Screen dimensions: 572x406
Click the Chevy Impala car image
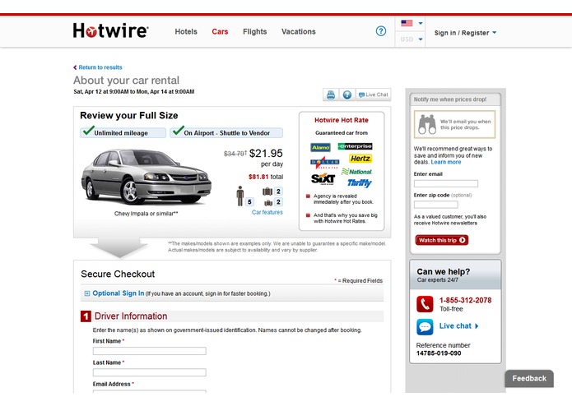[x=146, y=176]
